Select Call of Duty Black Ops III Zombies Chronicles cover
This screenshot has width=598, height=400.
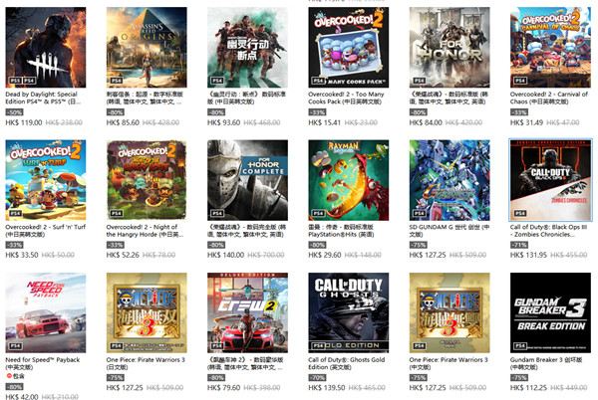(x=551, y=180)
